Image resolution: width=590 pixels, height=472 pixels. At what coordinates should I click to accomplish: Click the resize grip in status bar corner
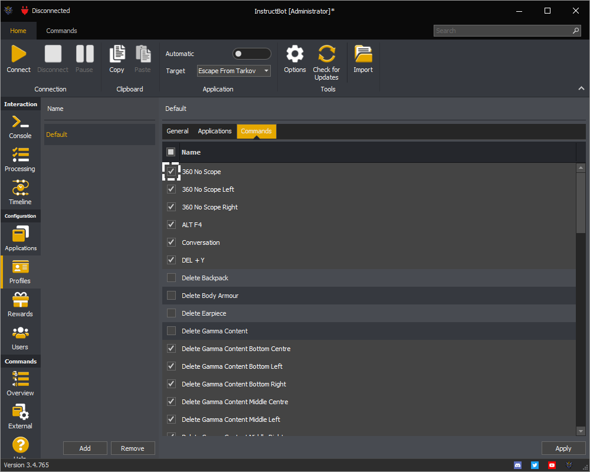click(x=585, y=467)
